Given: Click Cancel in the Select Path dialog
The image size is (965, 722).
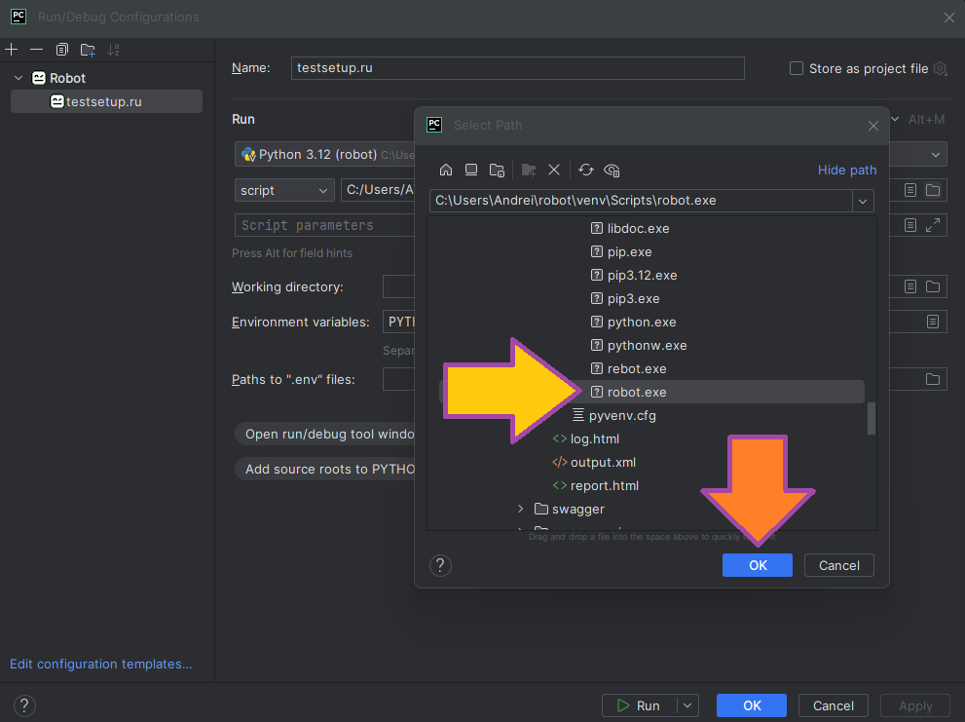Looking at the screenshot, I should (x=838, y=565).
